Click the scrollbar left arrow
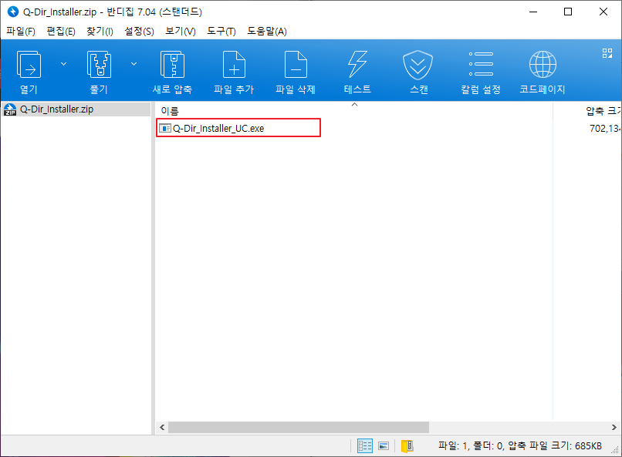 tap(162, 427)
